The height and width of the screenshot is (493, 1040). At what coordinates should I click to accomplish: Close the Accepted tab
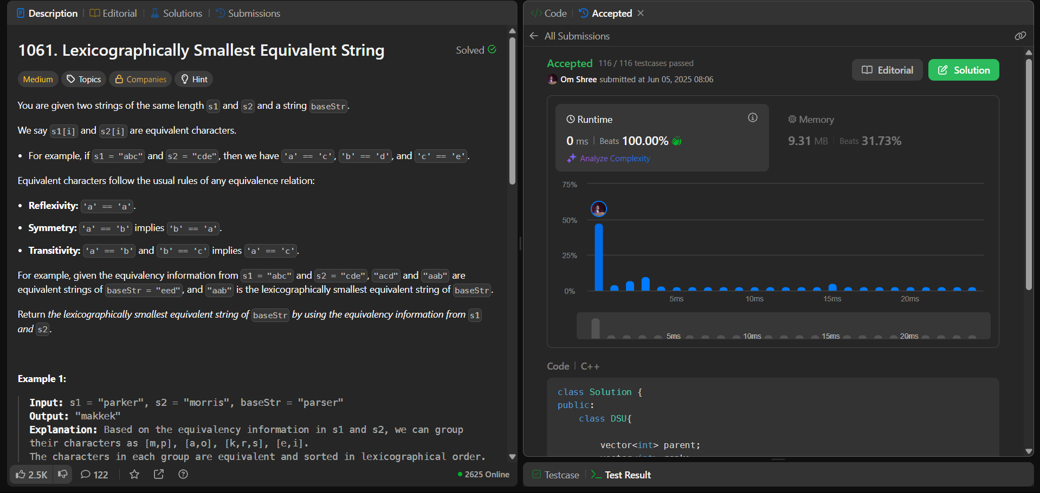pos(641,13)
